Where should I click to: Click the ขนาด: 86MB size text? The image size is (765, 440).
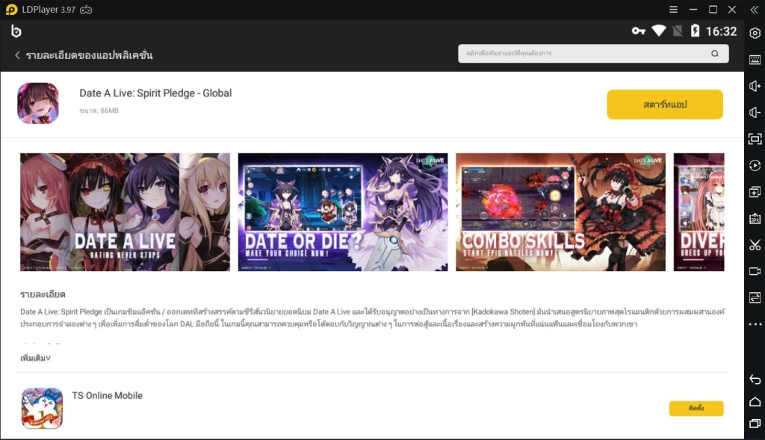click(x=99, y=111)
